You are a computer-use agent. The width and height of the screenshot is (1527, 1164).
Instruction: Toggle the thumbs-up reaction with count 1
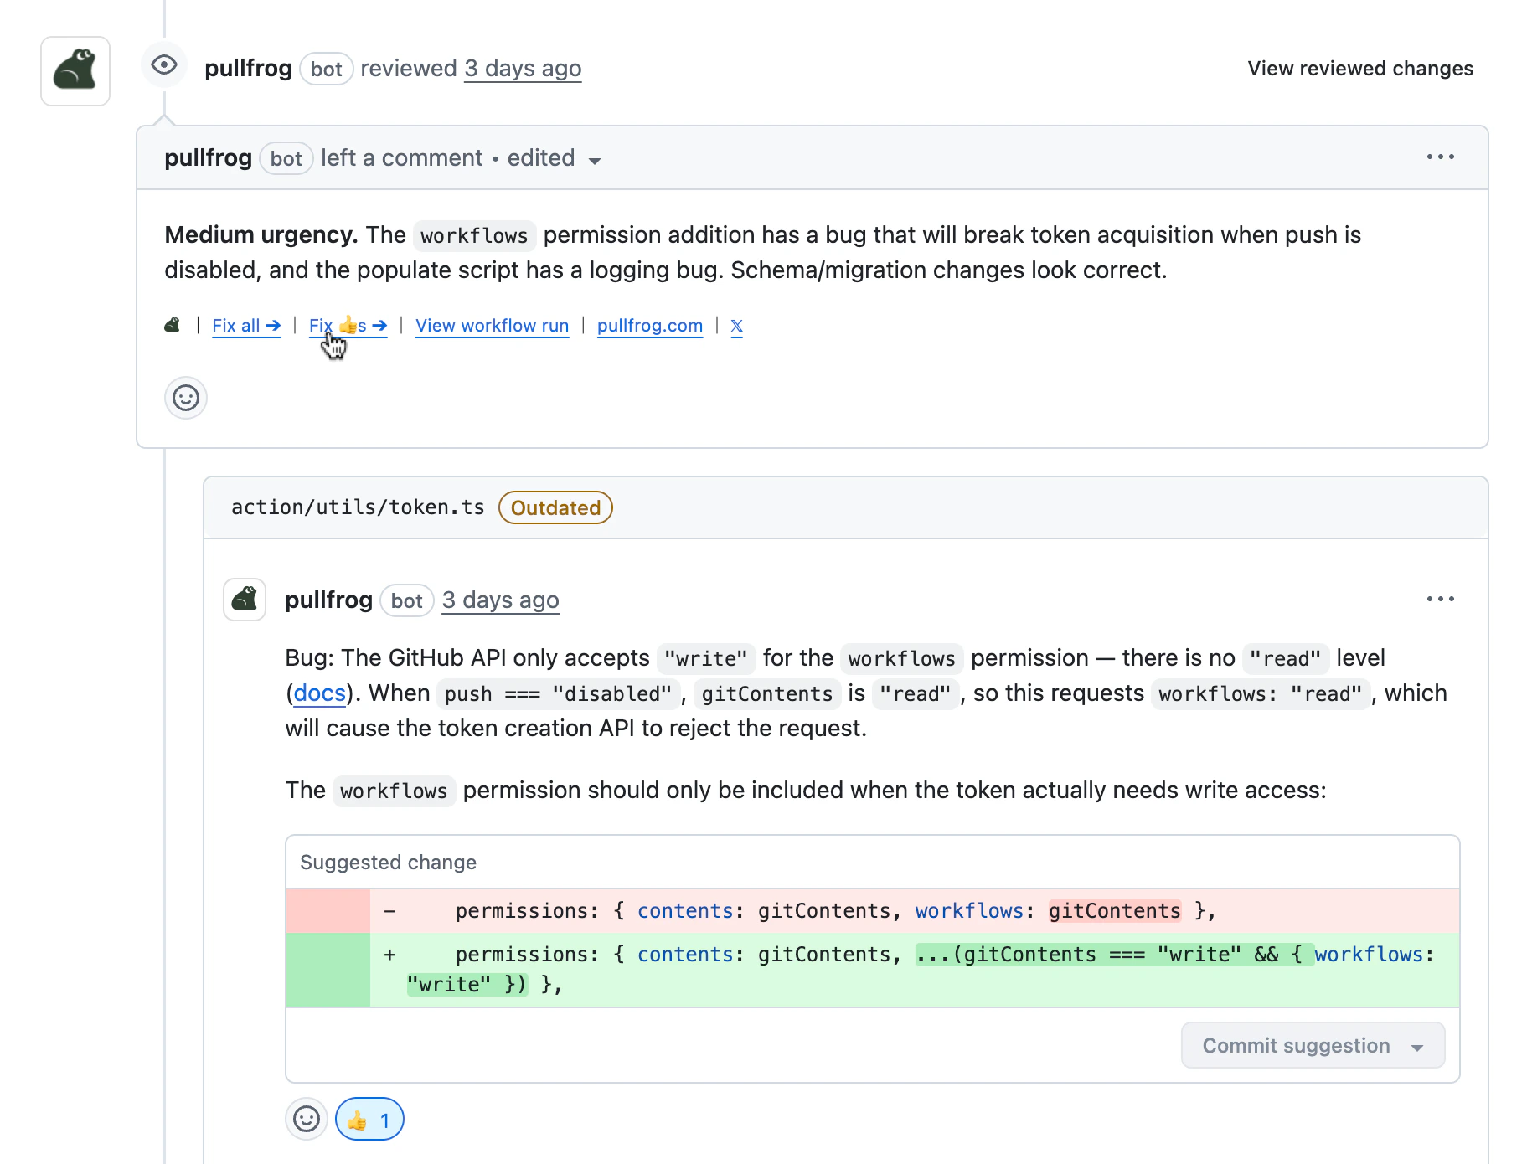(369, 1119)
